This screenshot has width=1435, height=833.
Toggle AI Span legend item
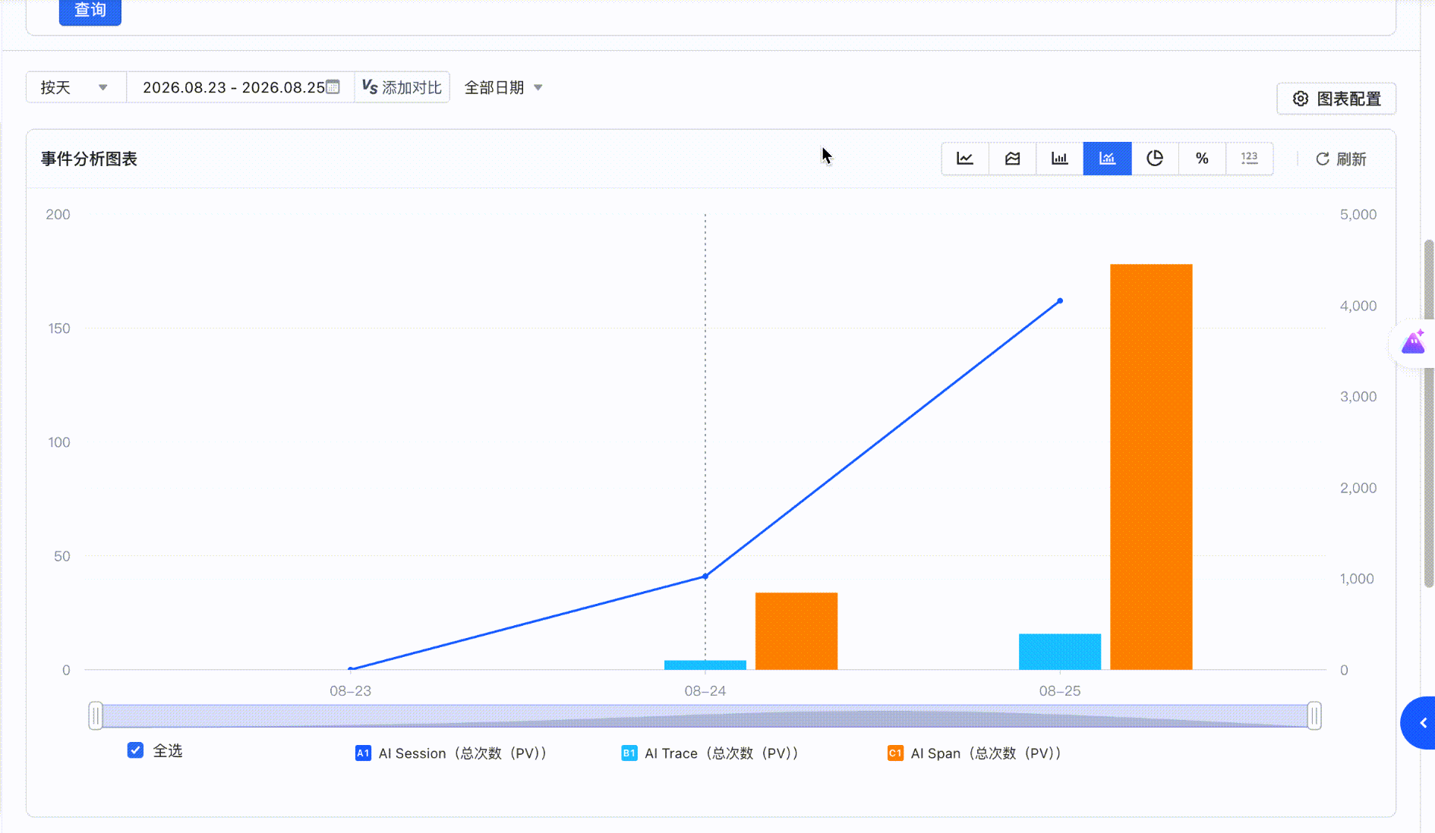(x=975, y=753)
